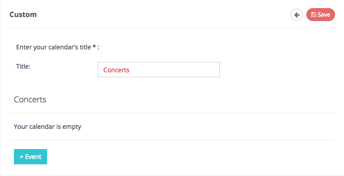The image size is (344, 176).
Task: Click the floppy disk icon in Save
Action: click(314, 15)
